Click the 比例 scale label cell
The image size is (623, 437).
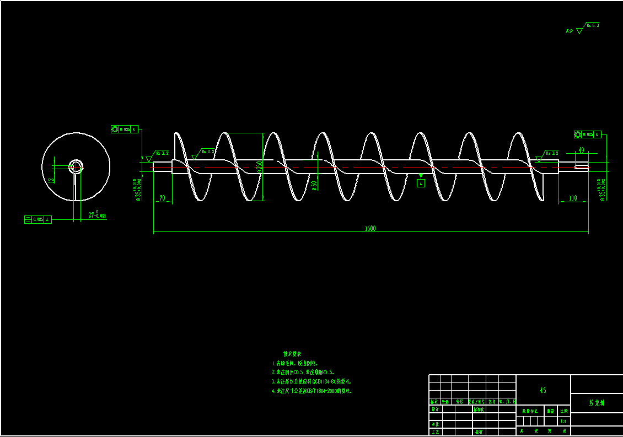click(564, 411)
